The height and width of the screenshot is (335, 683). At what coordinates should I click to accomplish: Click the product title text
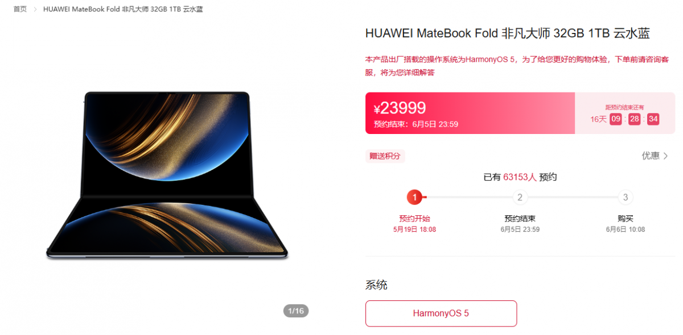[508, 33]
